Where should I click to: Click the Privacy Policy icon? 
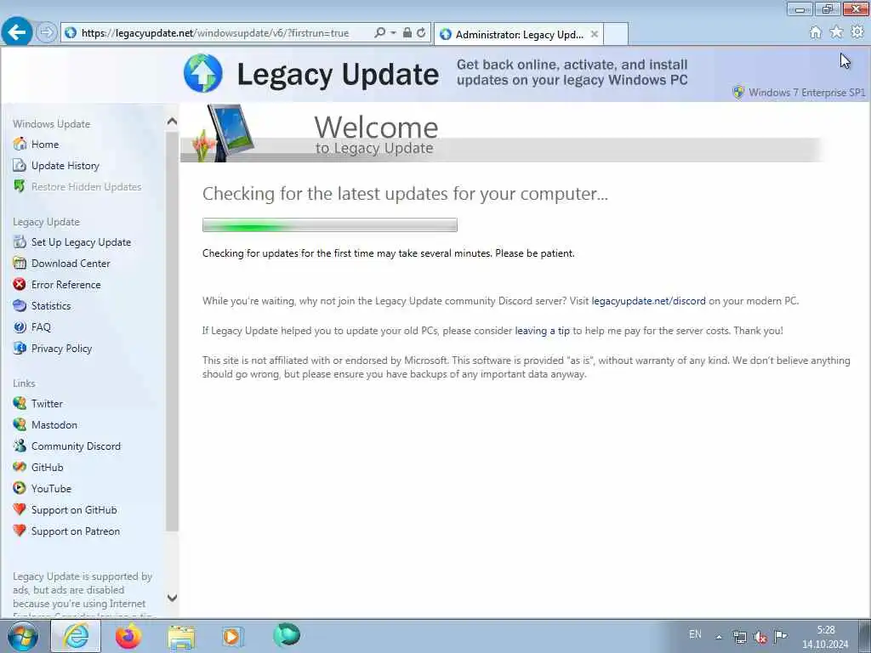click(20, 348)
